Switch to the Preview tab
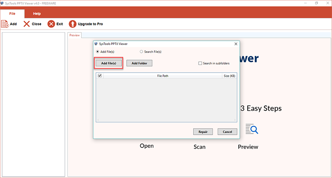Image resolution: width=332 pixels, height=178 pixels. 75,35
